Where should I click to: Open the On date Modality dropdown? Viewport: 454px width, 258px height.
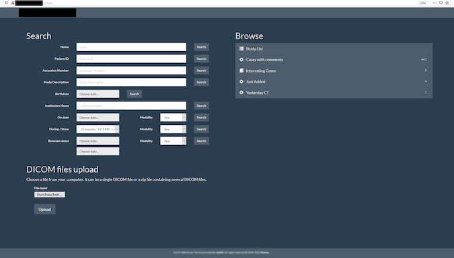tap(173, 118)
